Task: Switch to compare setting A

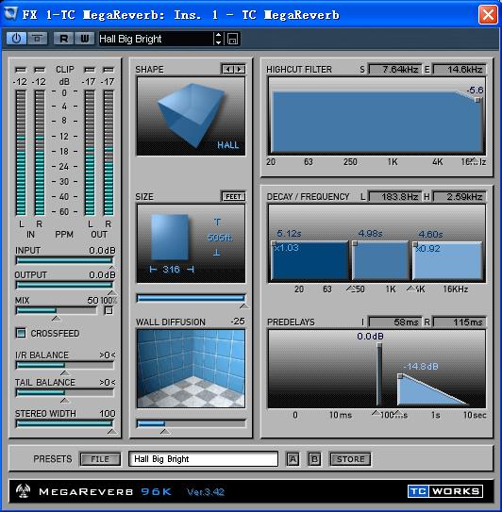Action: [x=293, y=459]
